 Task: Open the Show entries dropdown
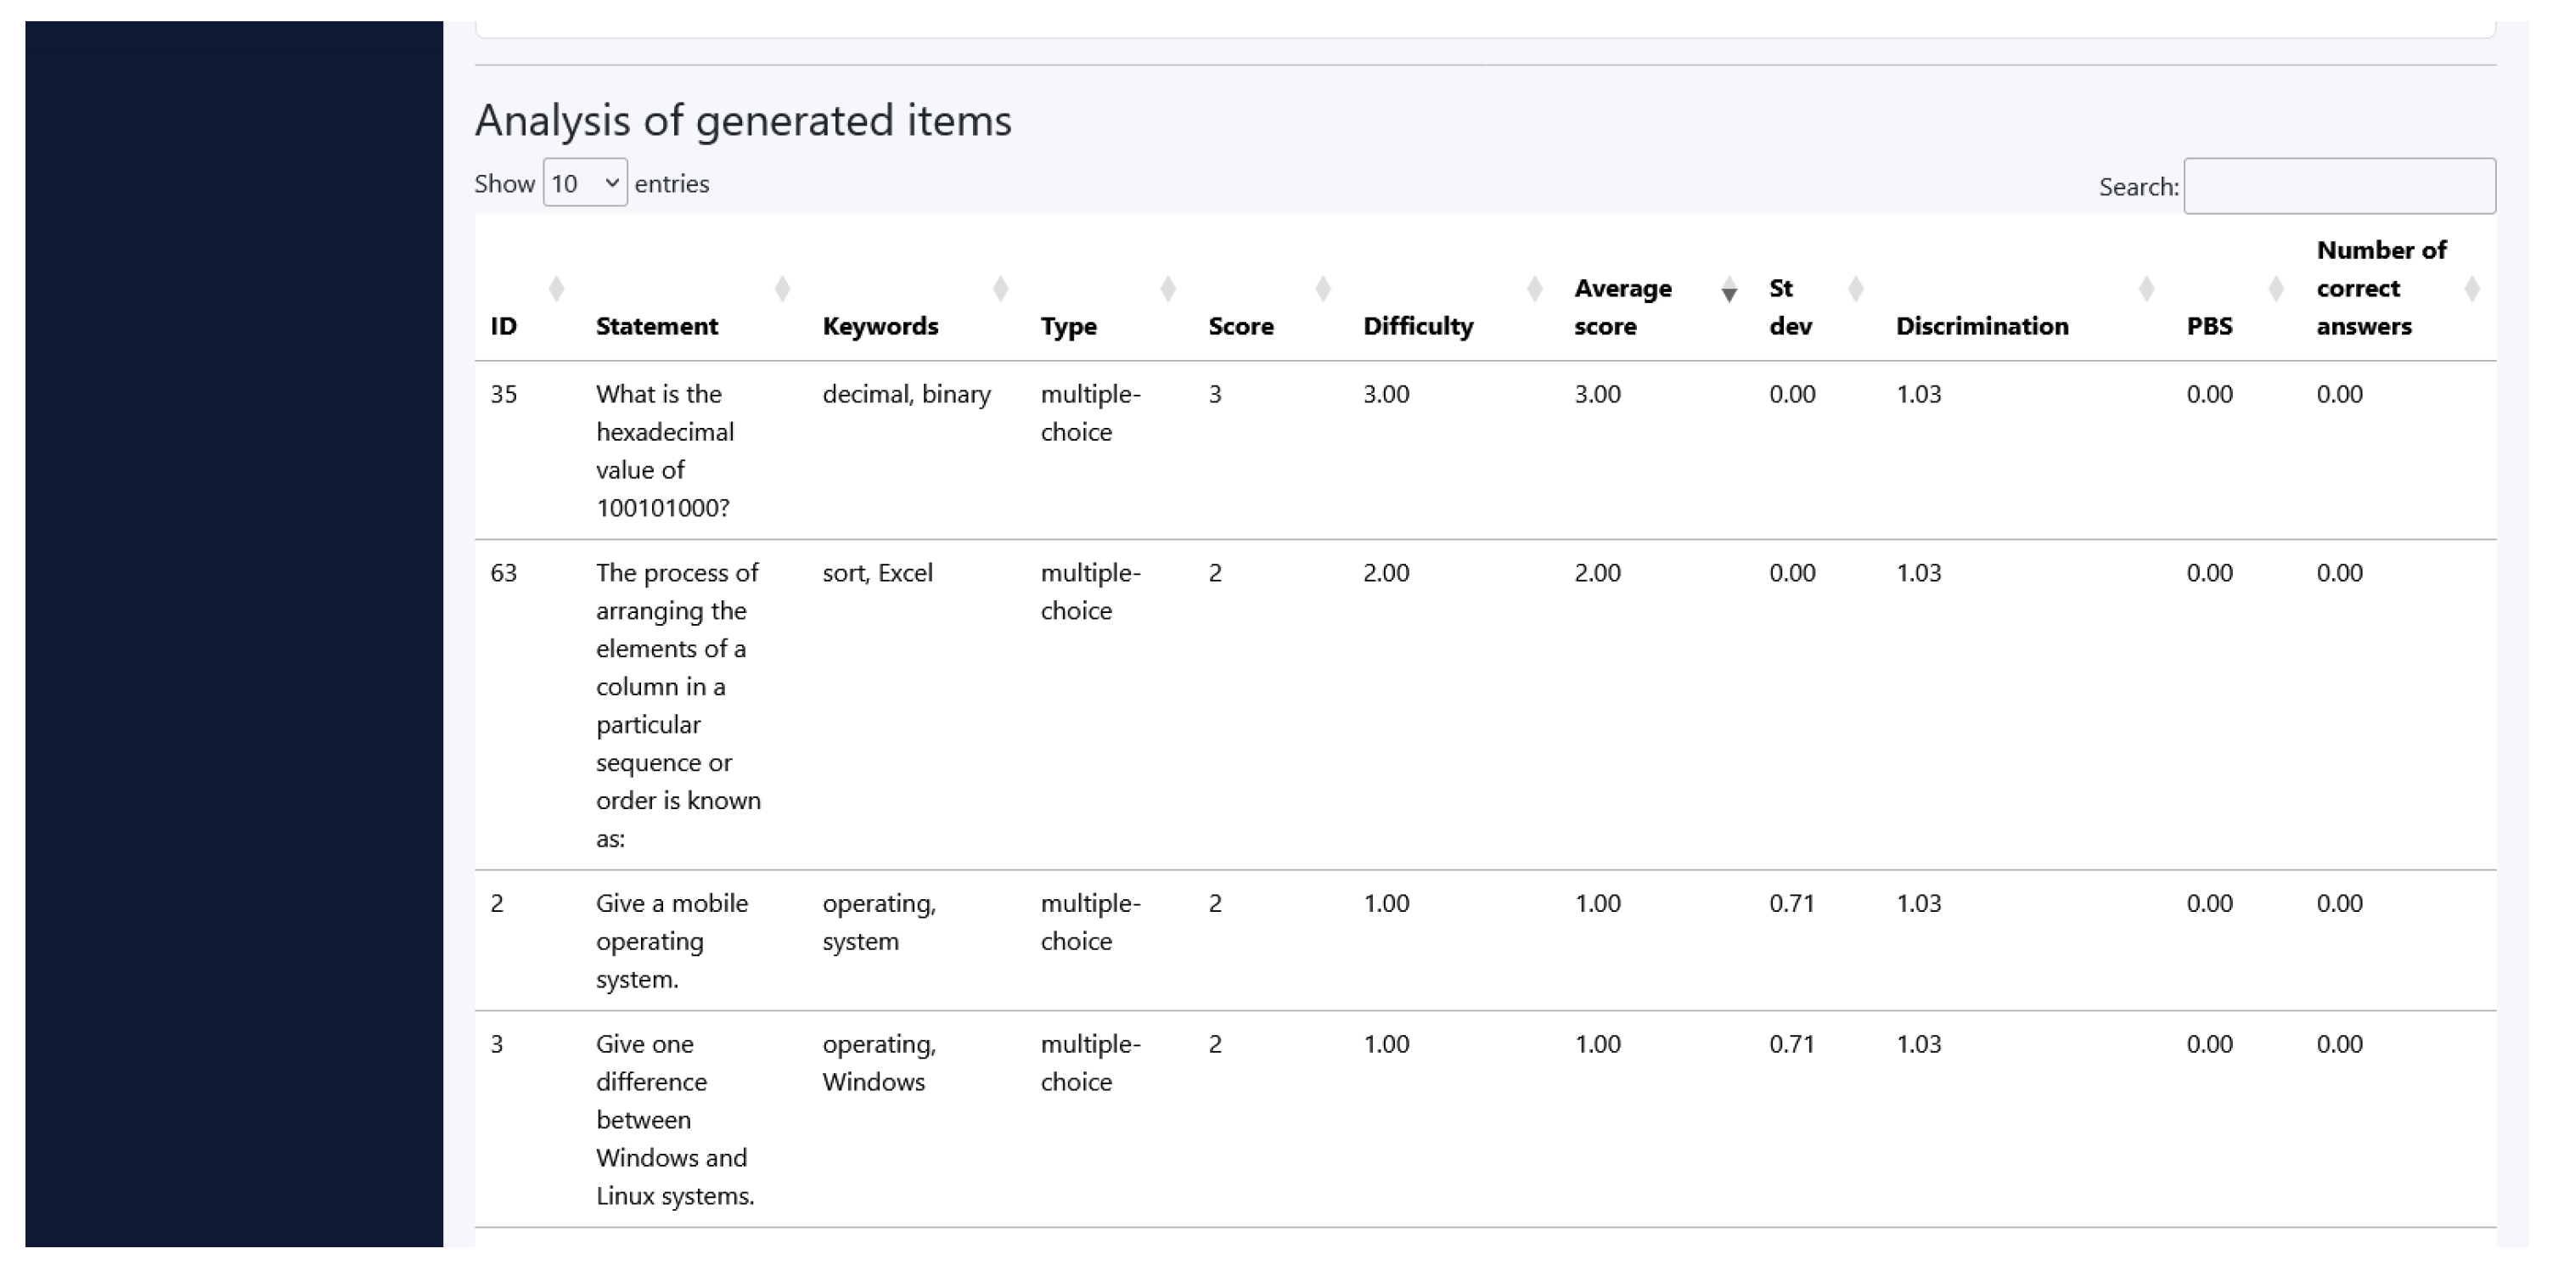coord(585,183)
